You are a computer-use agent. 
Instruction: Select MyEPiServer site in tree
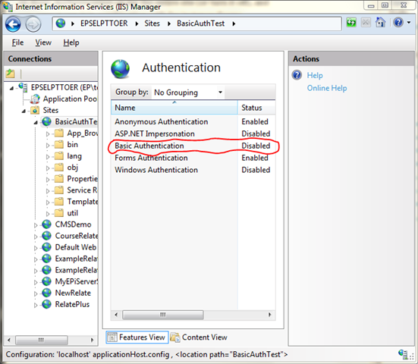77,281
